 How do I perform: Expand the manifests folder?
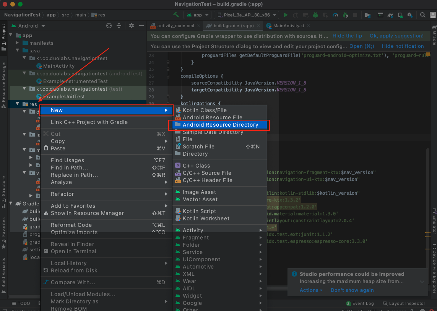[x=17, y=43]
